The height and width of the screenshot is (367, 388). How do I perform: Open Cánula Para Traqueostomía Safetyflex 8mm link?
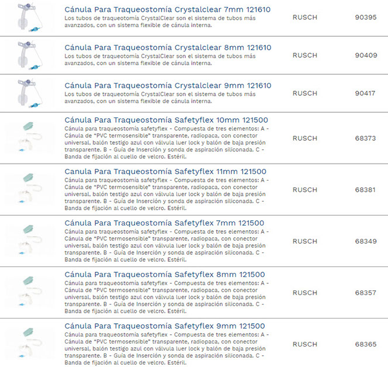coord(165,275)
